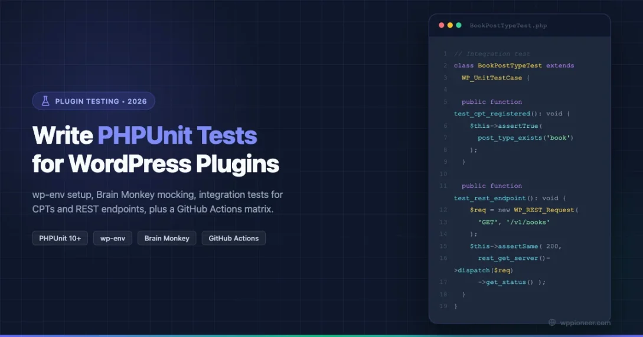Click the red close dot of code window
The image size is (643, 337).
[441, 25]
